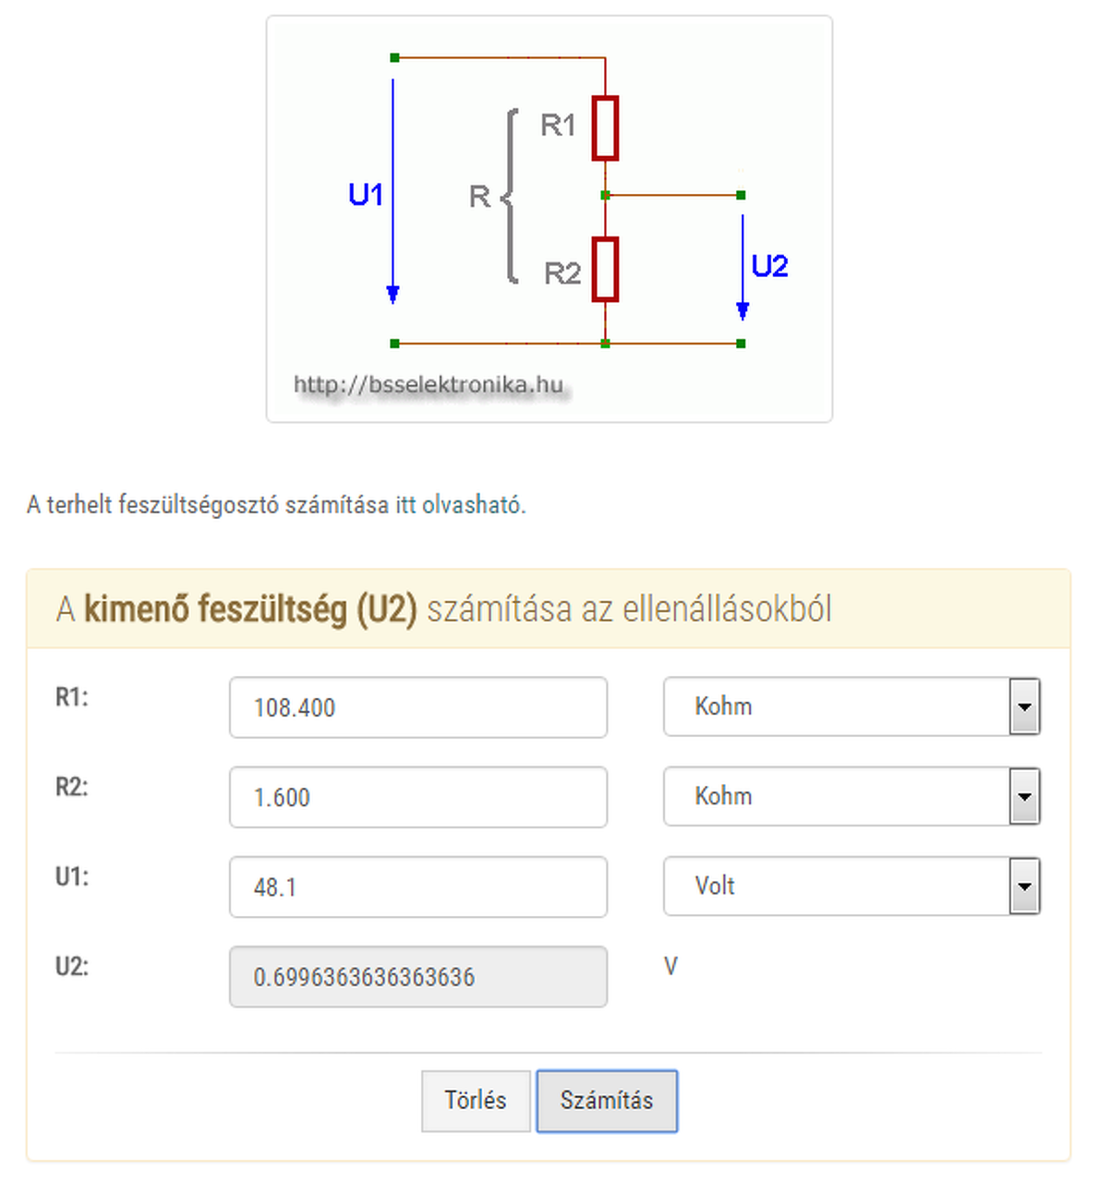
Task: Select the U2 result output field
Action: point(417,976)
